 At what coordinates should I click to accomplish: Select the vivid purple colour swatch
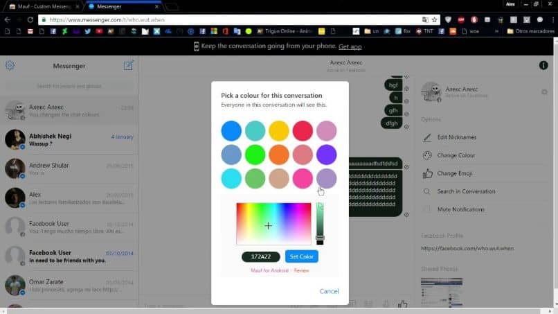click(x=326, y=155)
